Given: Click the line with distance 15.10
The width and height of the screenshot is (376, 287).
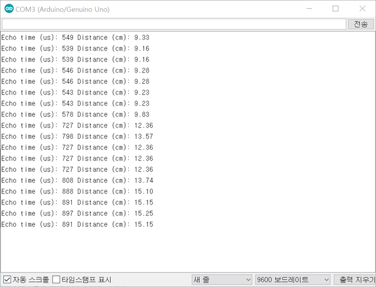Looking at the screenshot, I should pyautogui.click(x=77, y=191).
